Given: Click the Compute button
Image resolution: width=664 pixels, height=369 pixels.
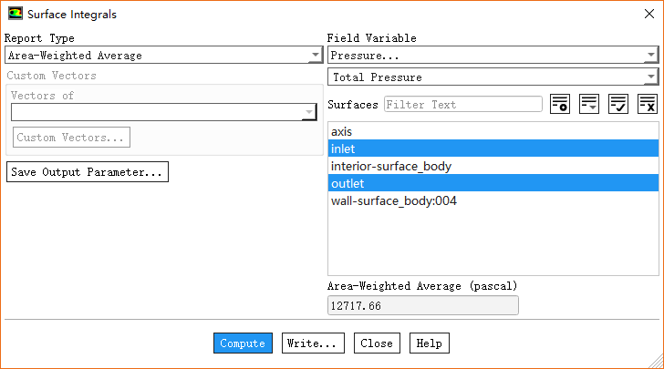Looking at the screenshot, I should point(243,343).
